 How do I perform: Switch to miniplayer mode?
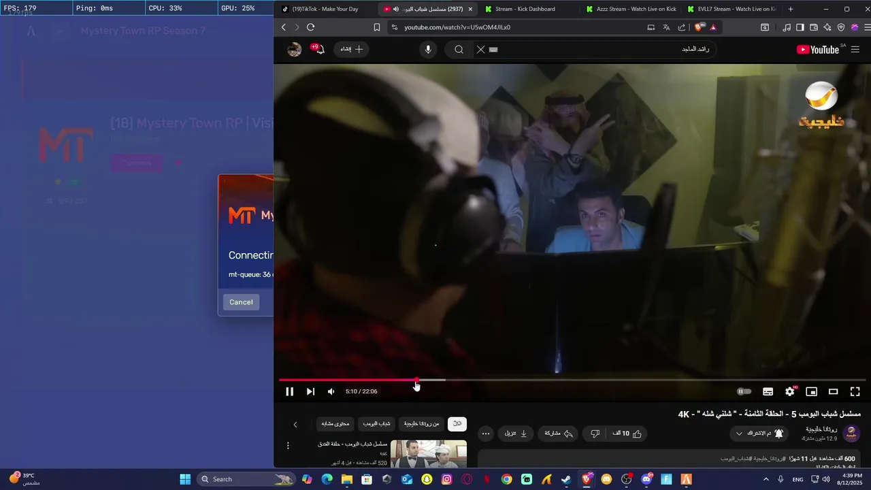coord(811,391)
